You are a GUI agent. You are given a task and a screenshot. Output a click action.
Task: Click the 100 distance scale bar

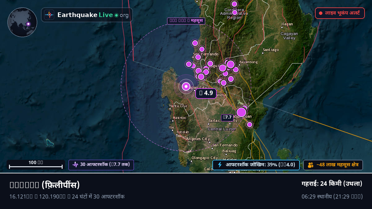point(36,165)
